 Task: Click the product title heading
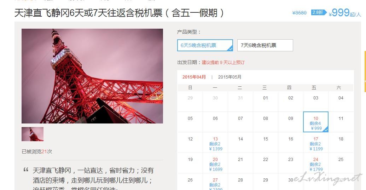pyautogui.click(x=119, y=13)
